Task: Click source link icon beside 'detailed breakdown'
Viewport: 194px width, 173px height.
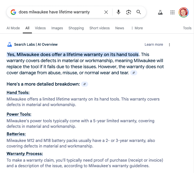Action: click(85, 84)
